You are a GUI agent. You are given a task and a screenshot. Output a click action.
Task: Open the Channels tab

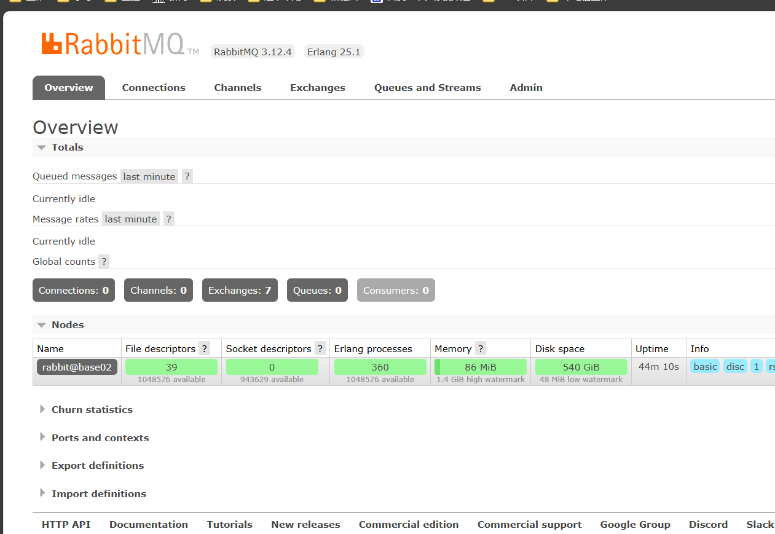(x=238, y=88)
